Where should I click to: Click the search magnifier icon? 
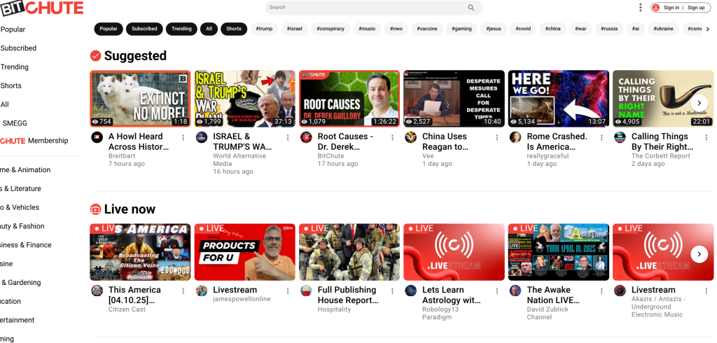(471, 7)
